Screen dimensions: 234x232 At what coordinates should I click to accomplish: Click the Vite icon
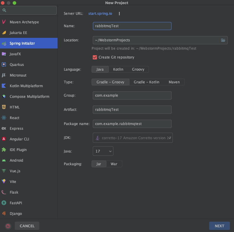click(4, 181)
